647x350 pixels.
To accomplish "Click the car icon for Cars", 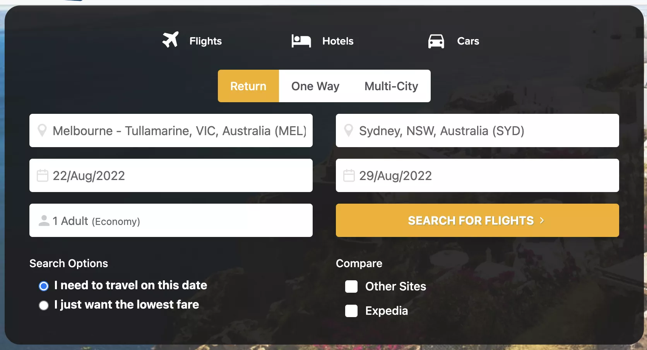I will point(436,41).
